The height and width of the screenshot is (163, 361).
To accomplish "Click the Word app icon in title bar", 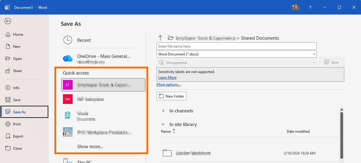I will 7,7.
